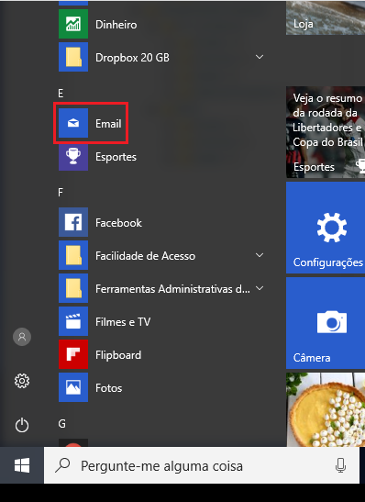This screenshot has width=365, height=502.
Task: Jump to letter F section header
Action: click(61, 193)
